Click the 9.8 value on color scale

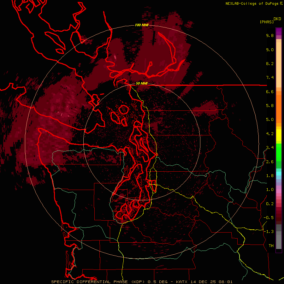270,35
